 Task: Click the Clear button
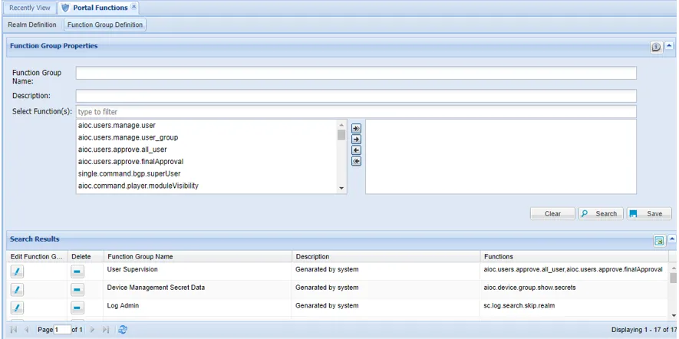552,213
